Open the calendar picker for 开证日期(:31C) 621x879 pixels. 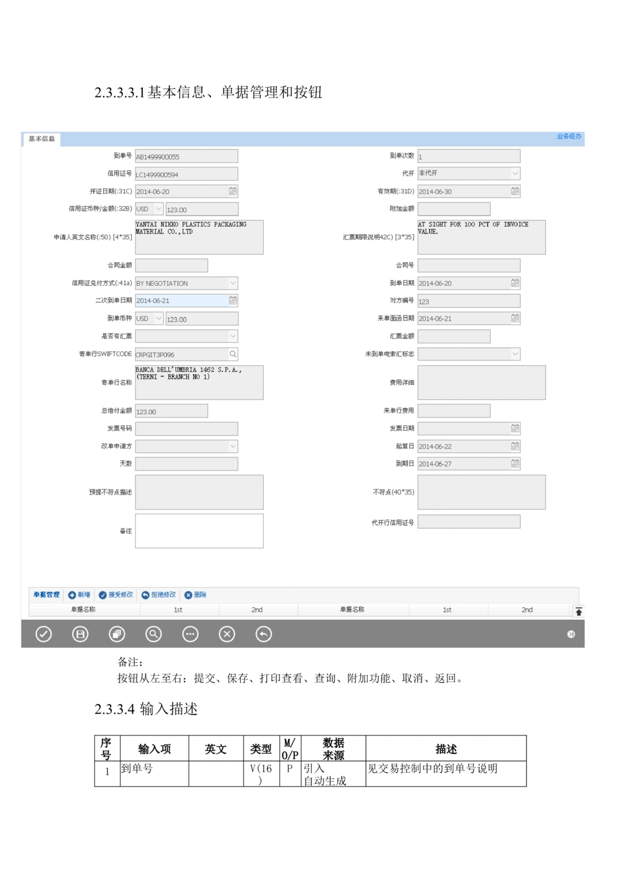tap(232, 191)
